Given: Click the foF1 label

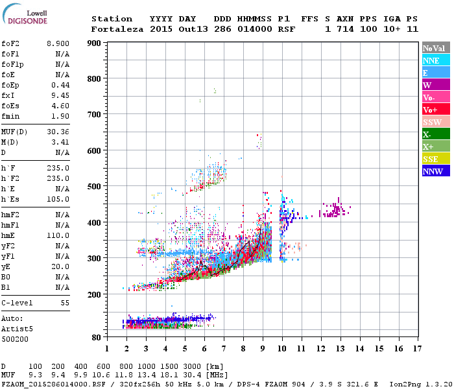Looking at the screenshot, I should (10, 54).
